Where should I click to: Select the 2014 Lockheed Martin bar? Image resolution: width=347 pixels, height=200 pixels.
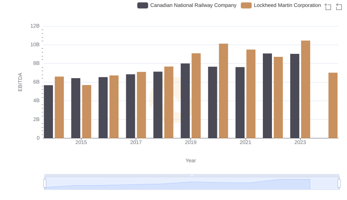click(x=59, y=107)
